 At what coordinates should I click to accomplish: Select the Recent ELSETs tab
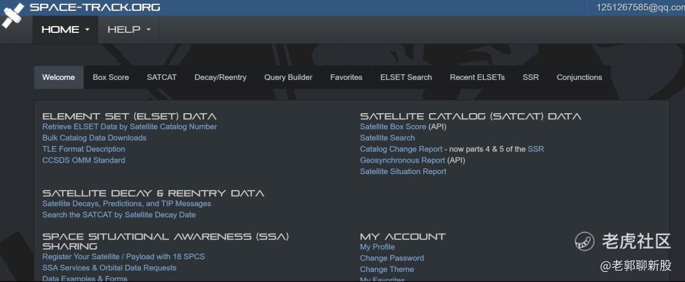click(x=477, y=77)
